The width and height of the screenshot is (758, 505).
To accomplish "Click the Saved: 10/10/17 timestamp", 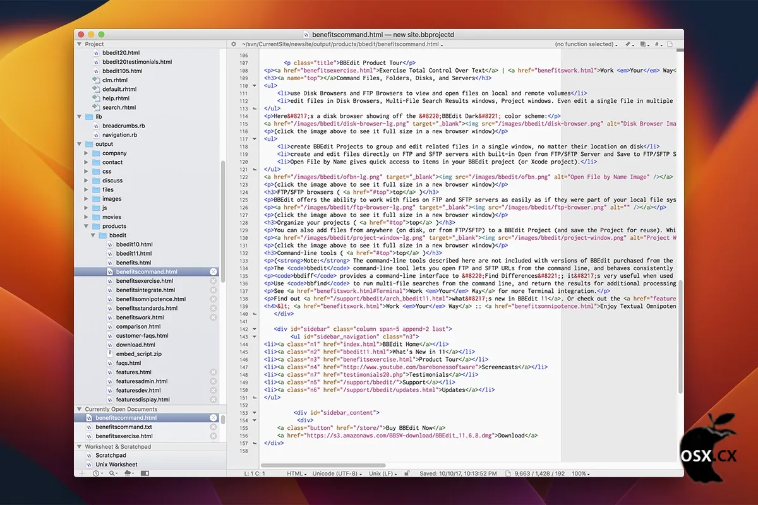I will (x=458, y=473).
